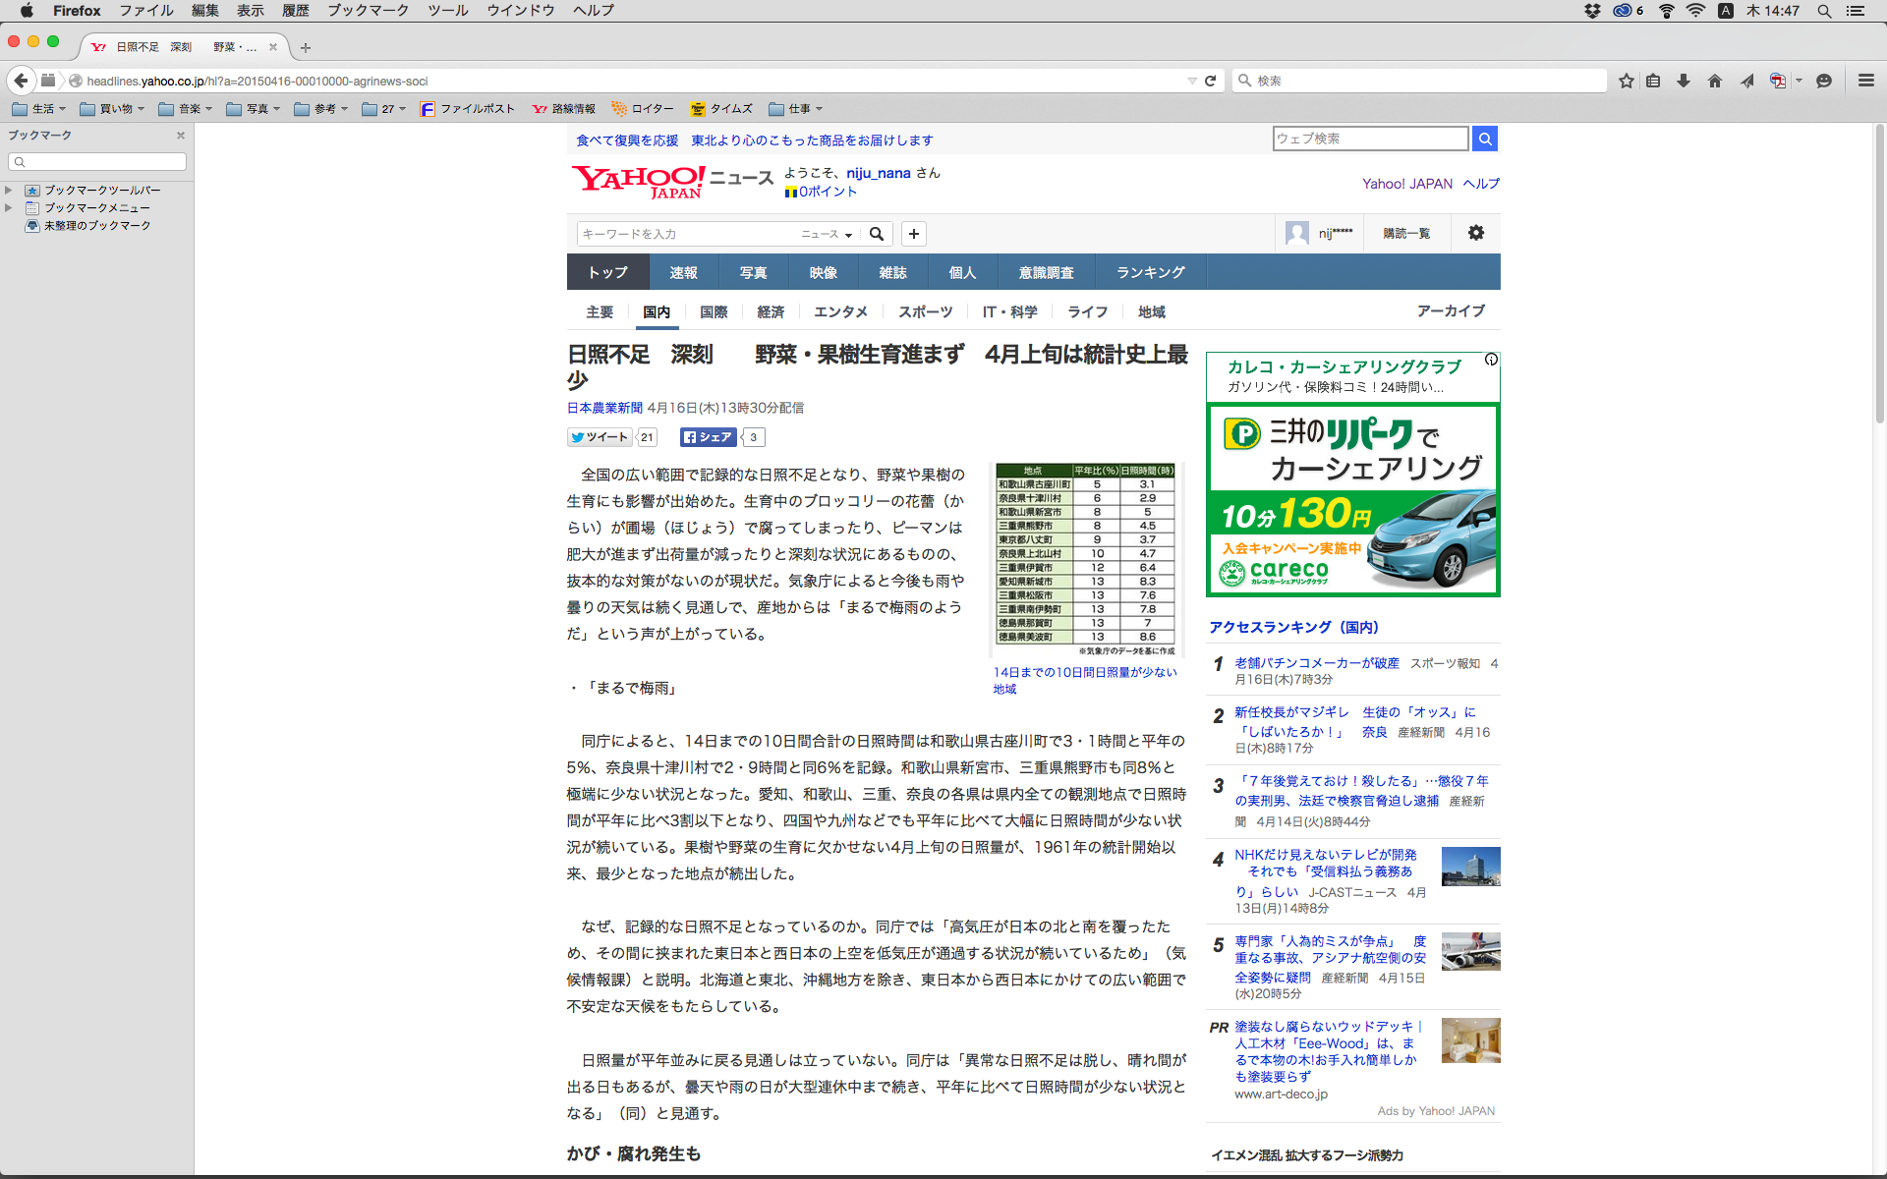Expand the ブックマークメニュー tree item
The width and height of the screenshot is (1887, 1179).
9,207
